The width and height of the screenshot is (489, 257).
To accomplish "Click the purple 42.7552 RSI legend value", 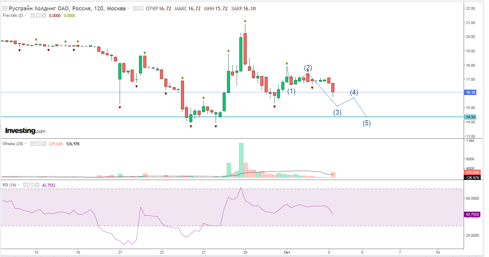I will pos(48,185).
